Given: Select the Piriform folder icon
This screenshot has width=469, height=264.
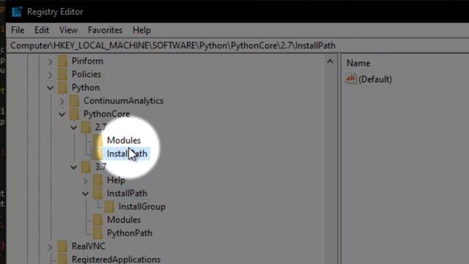Looking at the screenshot, I should point(62,61).
